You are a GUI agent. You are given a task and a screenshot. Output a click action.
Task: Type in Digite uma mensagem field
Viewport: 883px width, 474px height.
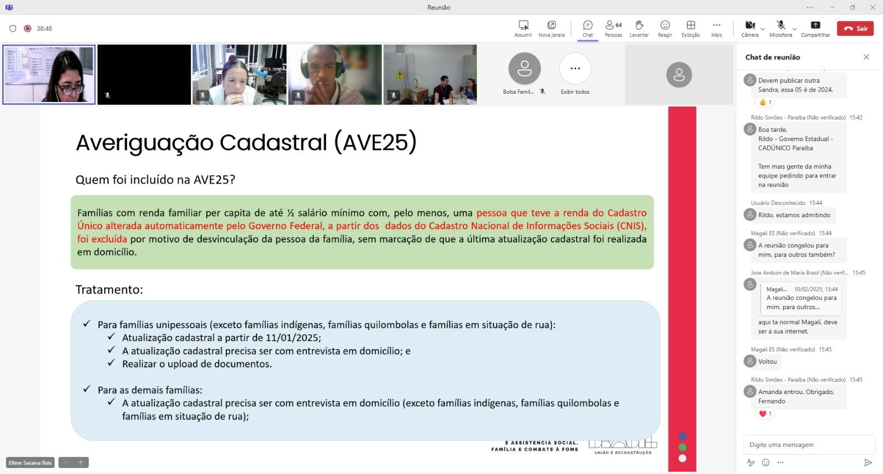[808, 445]
